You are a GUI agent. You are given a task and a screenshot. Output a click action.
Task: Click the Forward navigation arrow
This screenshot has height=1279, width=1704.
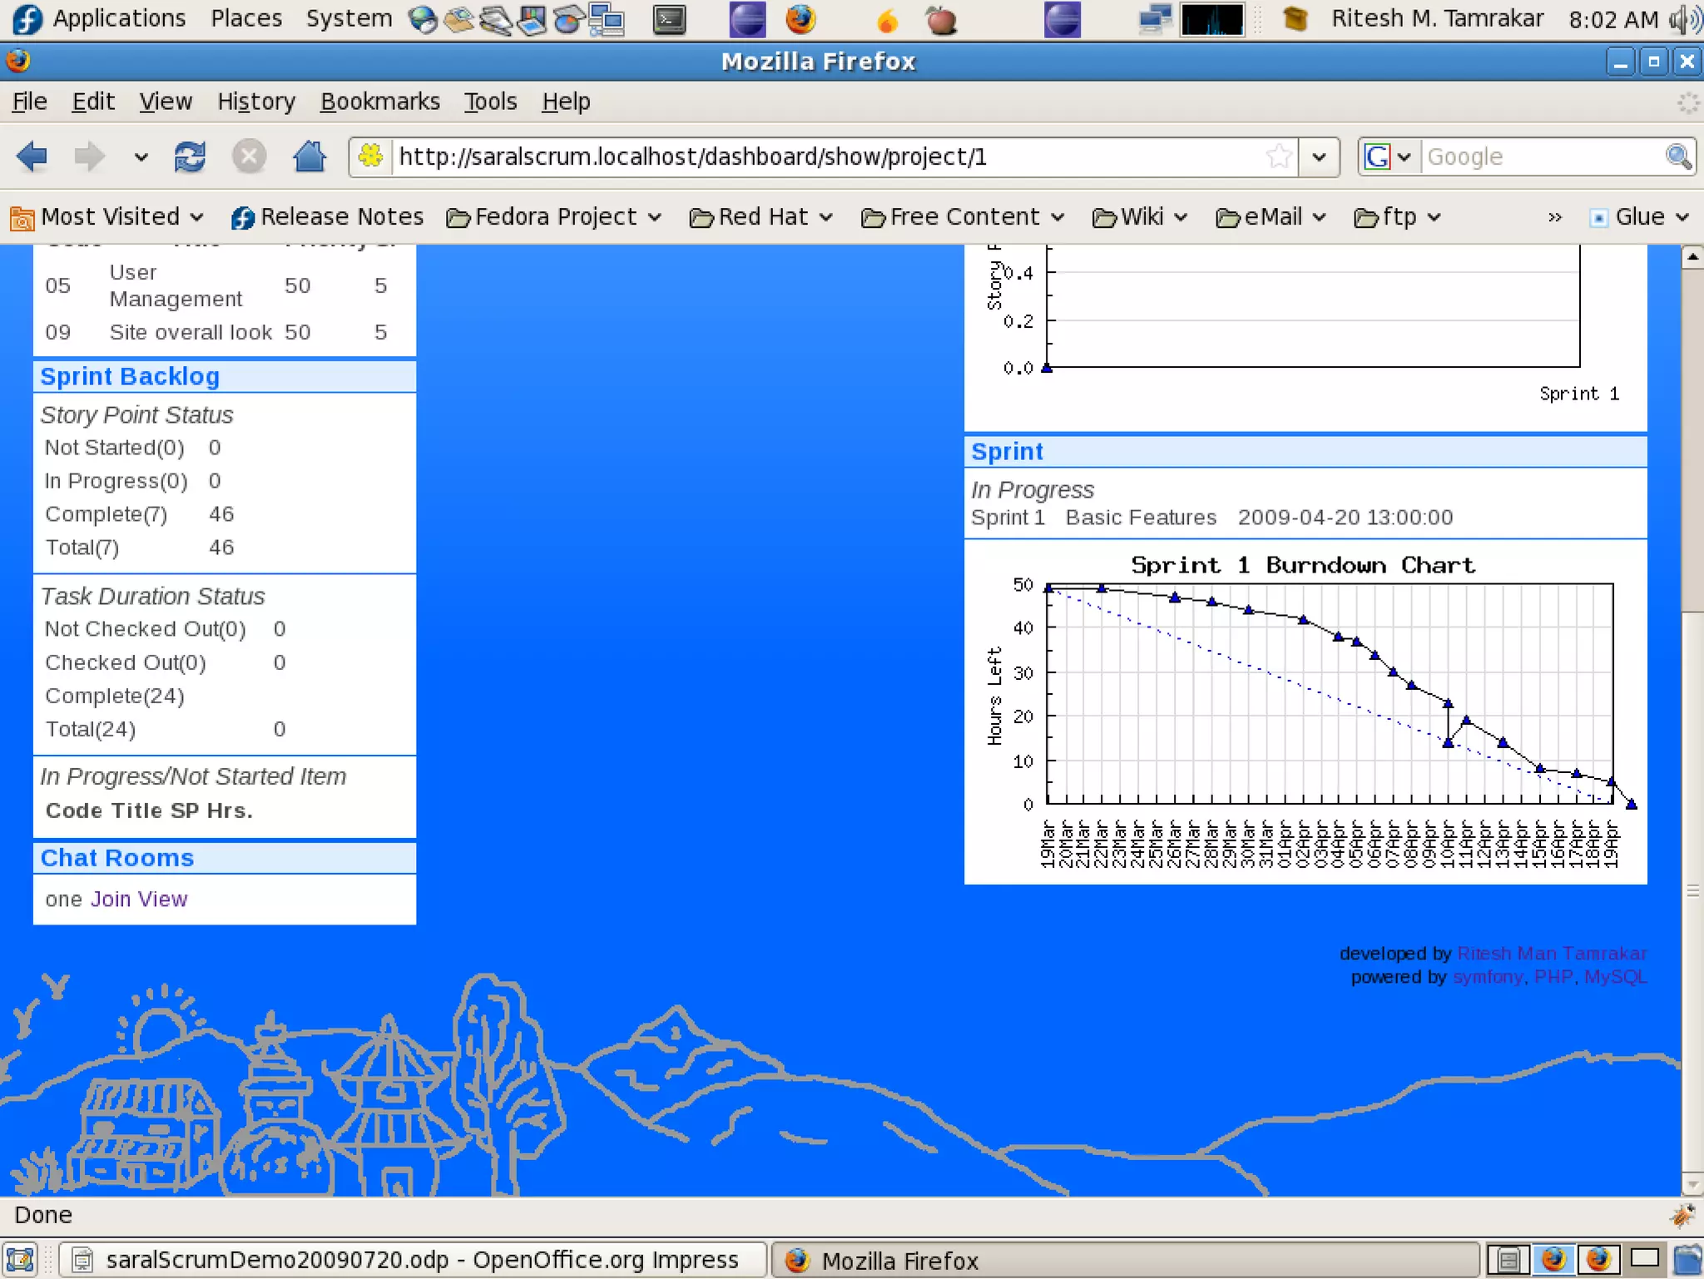(x=89, y=156)
